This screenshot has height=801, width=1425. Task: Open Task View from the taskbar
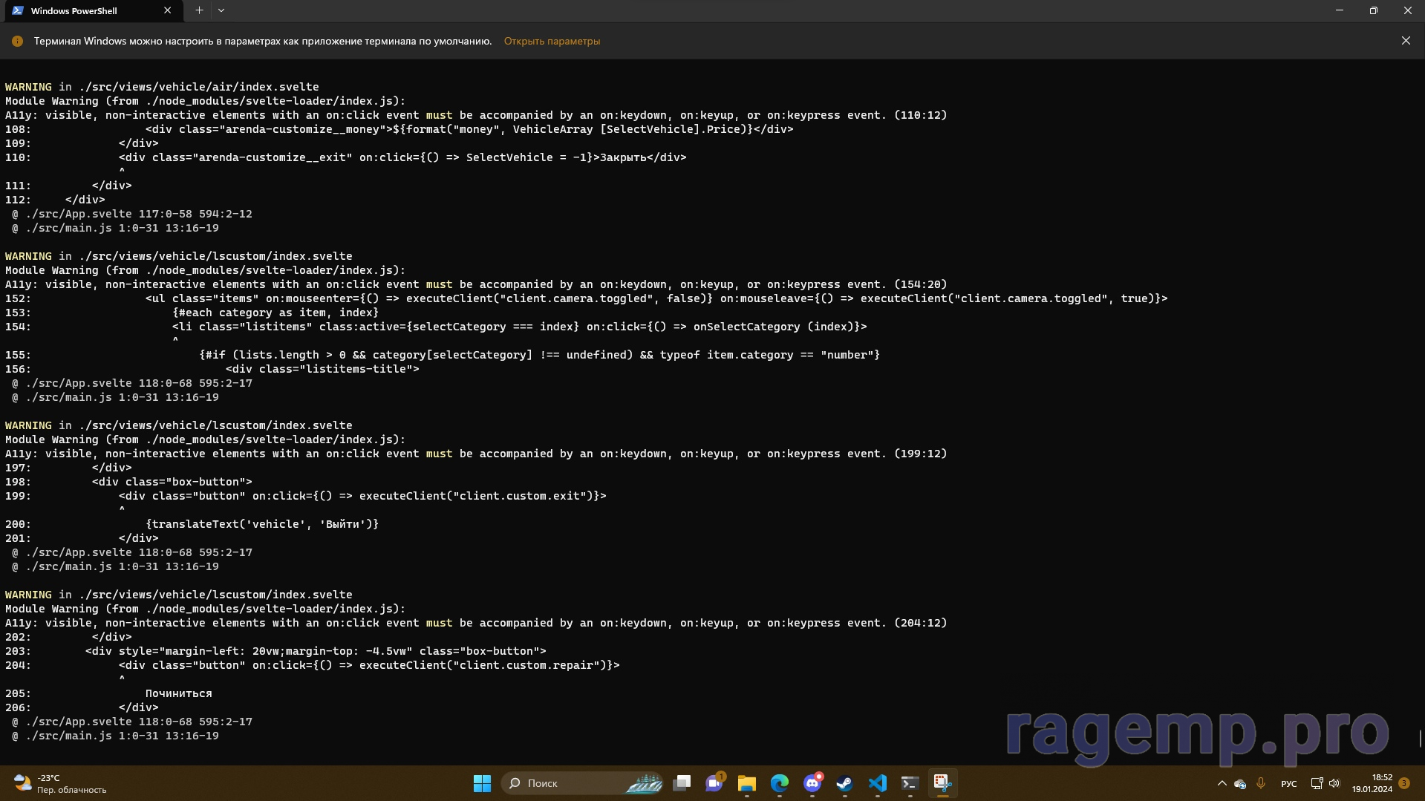[x=682, y=783]
